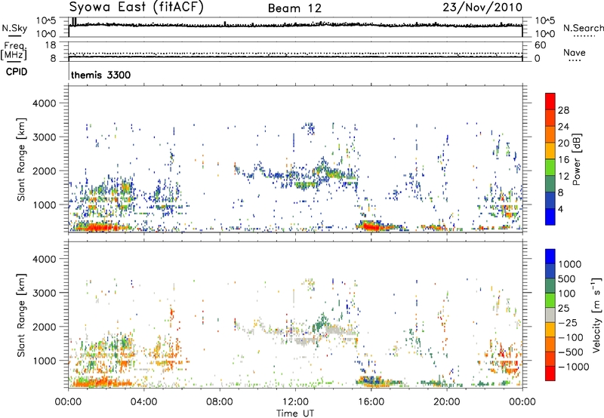Click the "4000" tick of the power panel

tap(45, 103)
